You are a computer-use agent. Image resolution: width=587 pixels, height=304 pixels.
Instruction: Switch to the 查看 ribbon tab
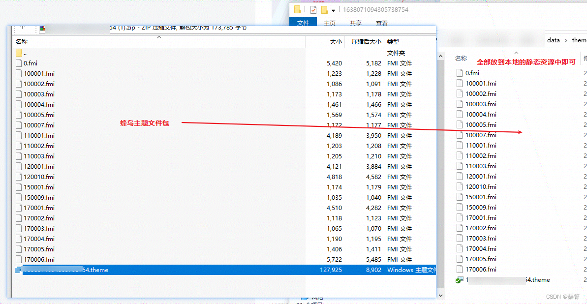382,23
